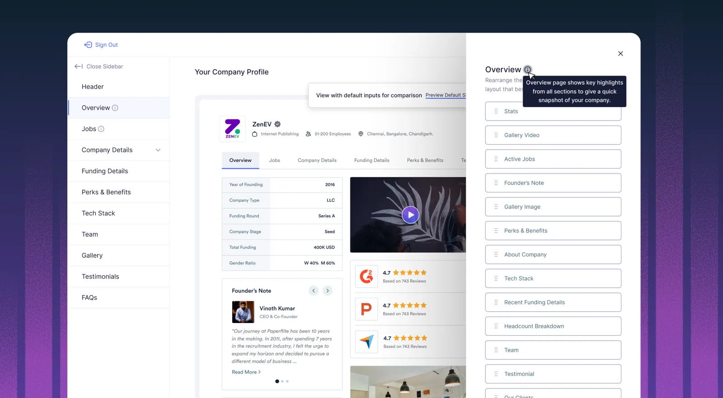Select the About Company layout row
The image size is (723, 398).
pyautogui.click(x=553, y=255)
